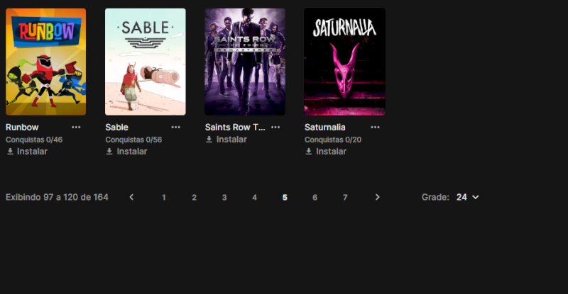
Task: Open the three-dot menu for Saturnalia
Action: (x=375, y=128)
